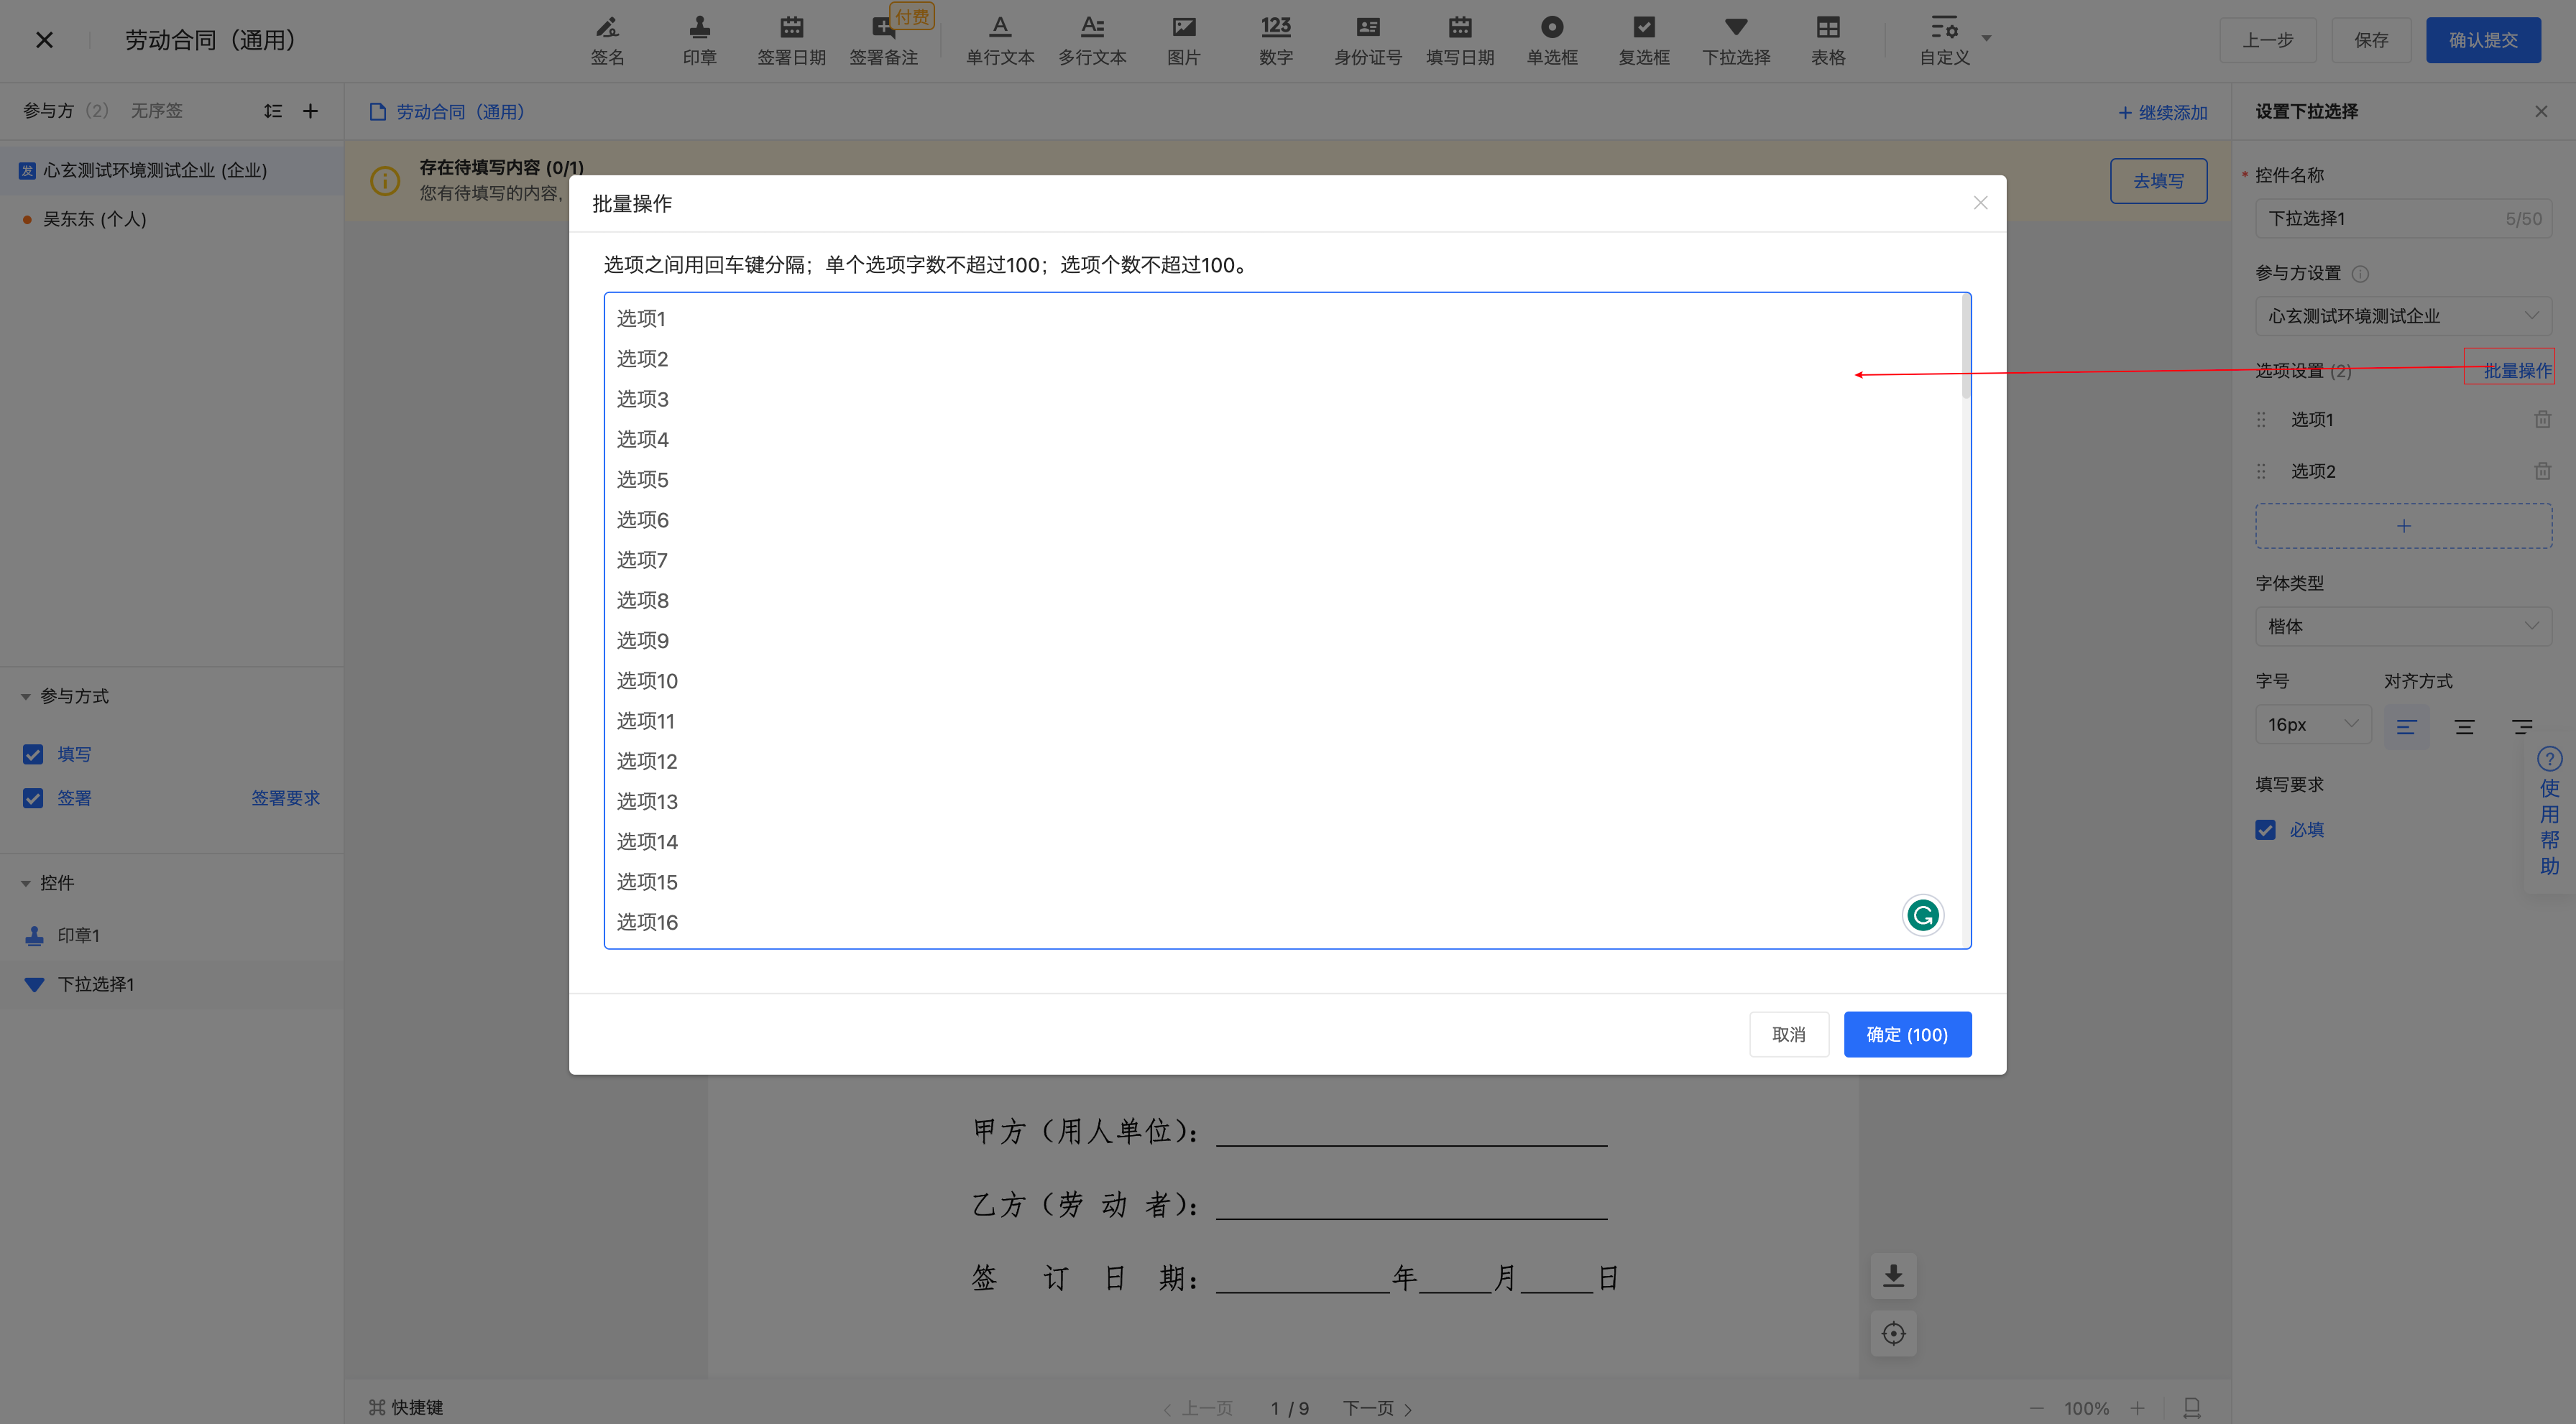Click the 去填写 button
Screen dimensions: 2576x1424
click(2158, 181)
